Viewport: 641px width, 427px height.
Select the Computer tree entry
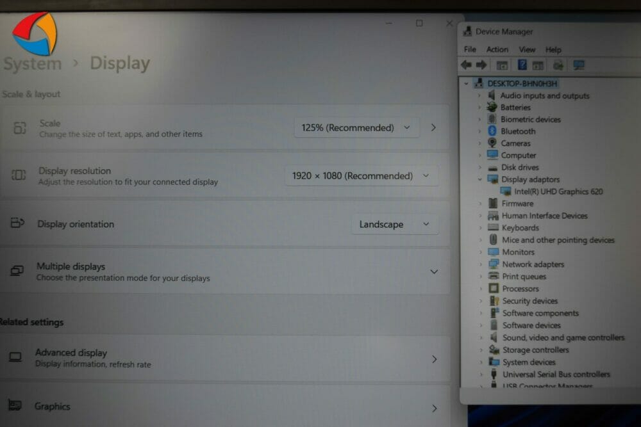click(519, 155)
